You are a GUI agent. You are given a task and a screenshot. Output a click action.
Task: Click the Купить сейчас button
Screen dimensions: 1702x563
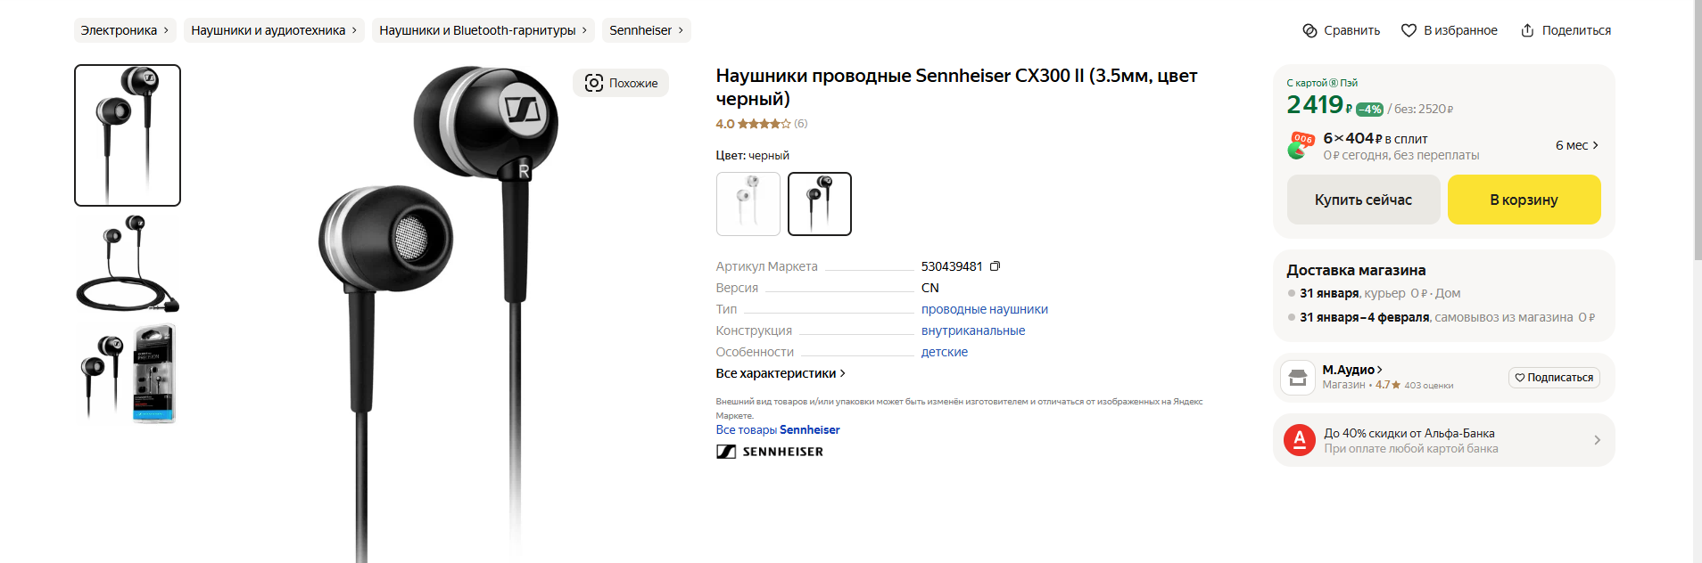pos(1363,200)
